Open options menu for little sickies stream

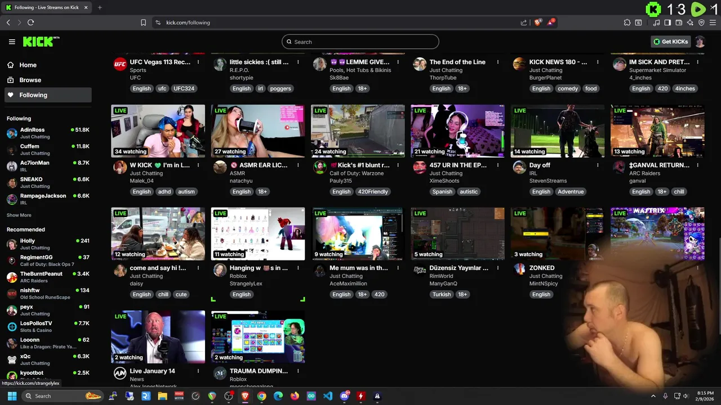coord(298,62)
